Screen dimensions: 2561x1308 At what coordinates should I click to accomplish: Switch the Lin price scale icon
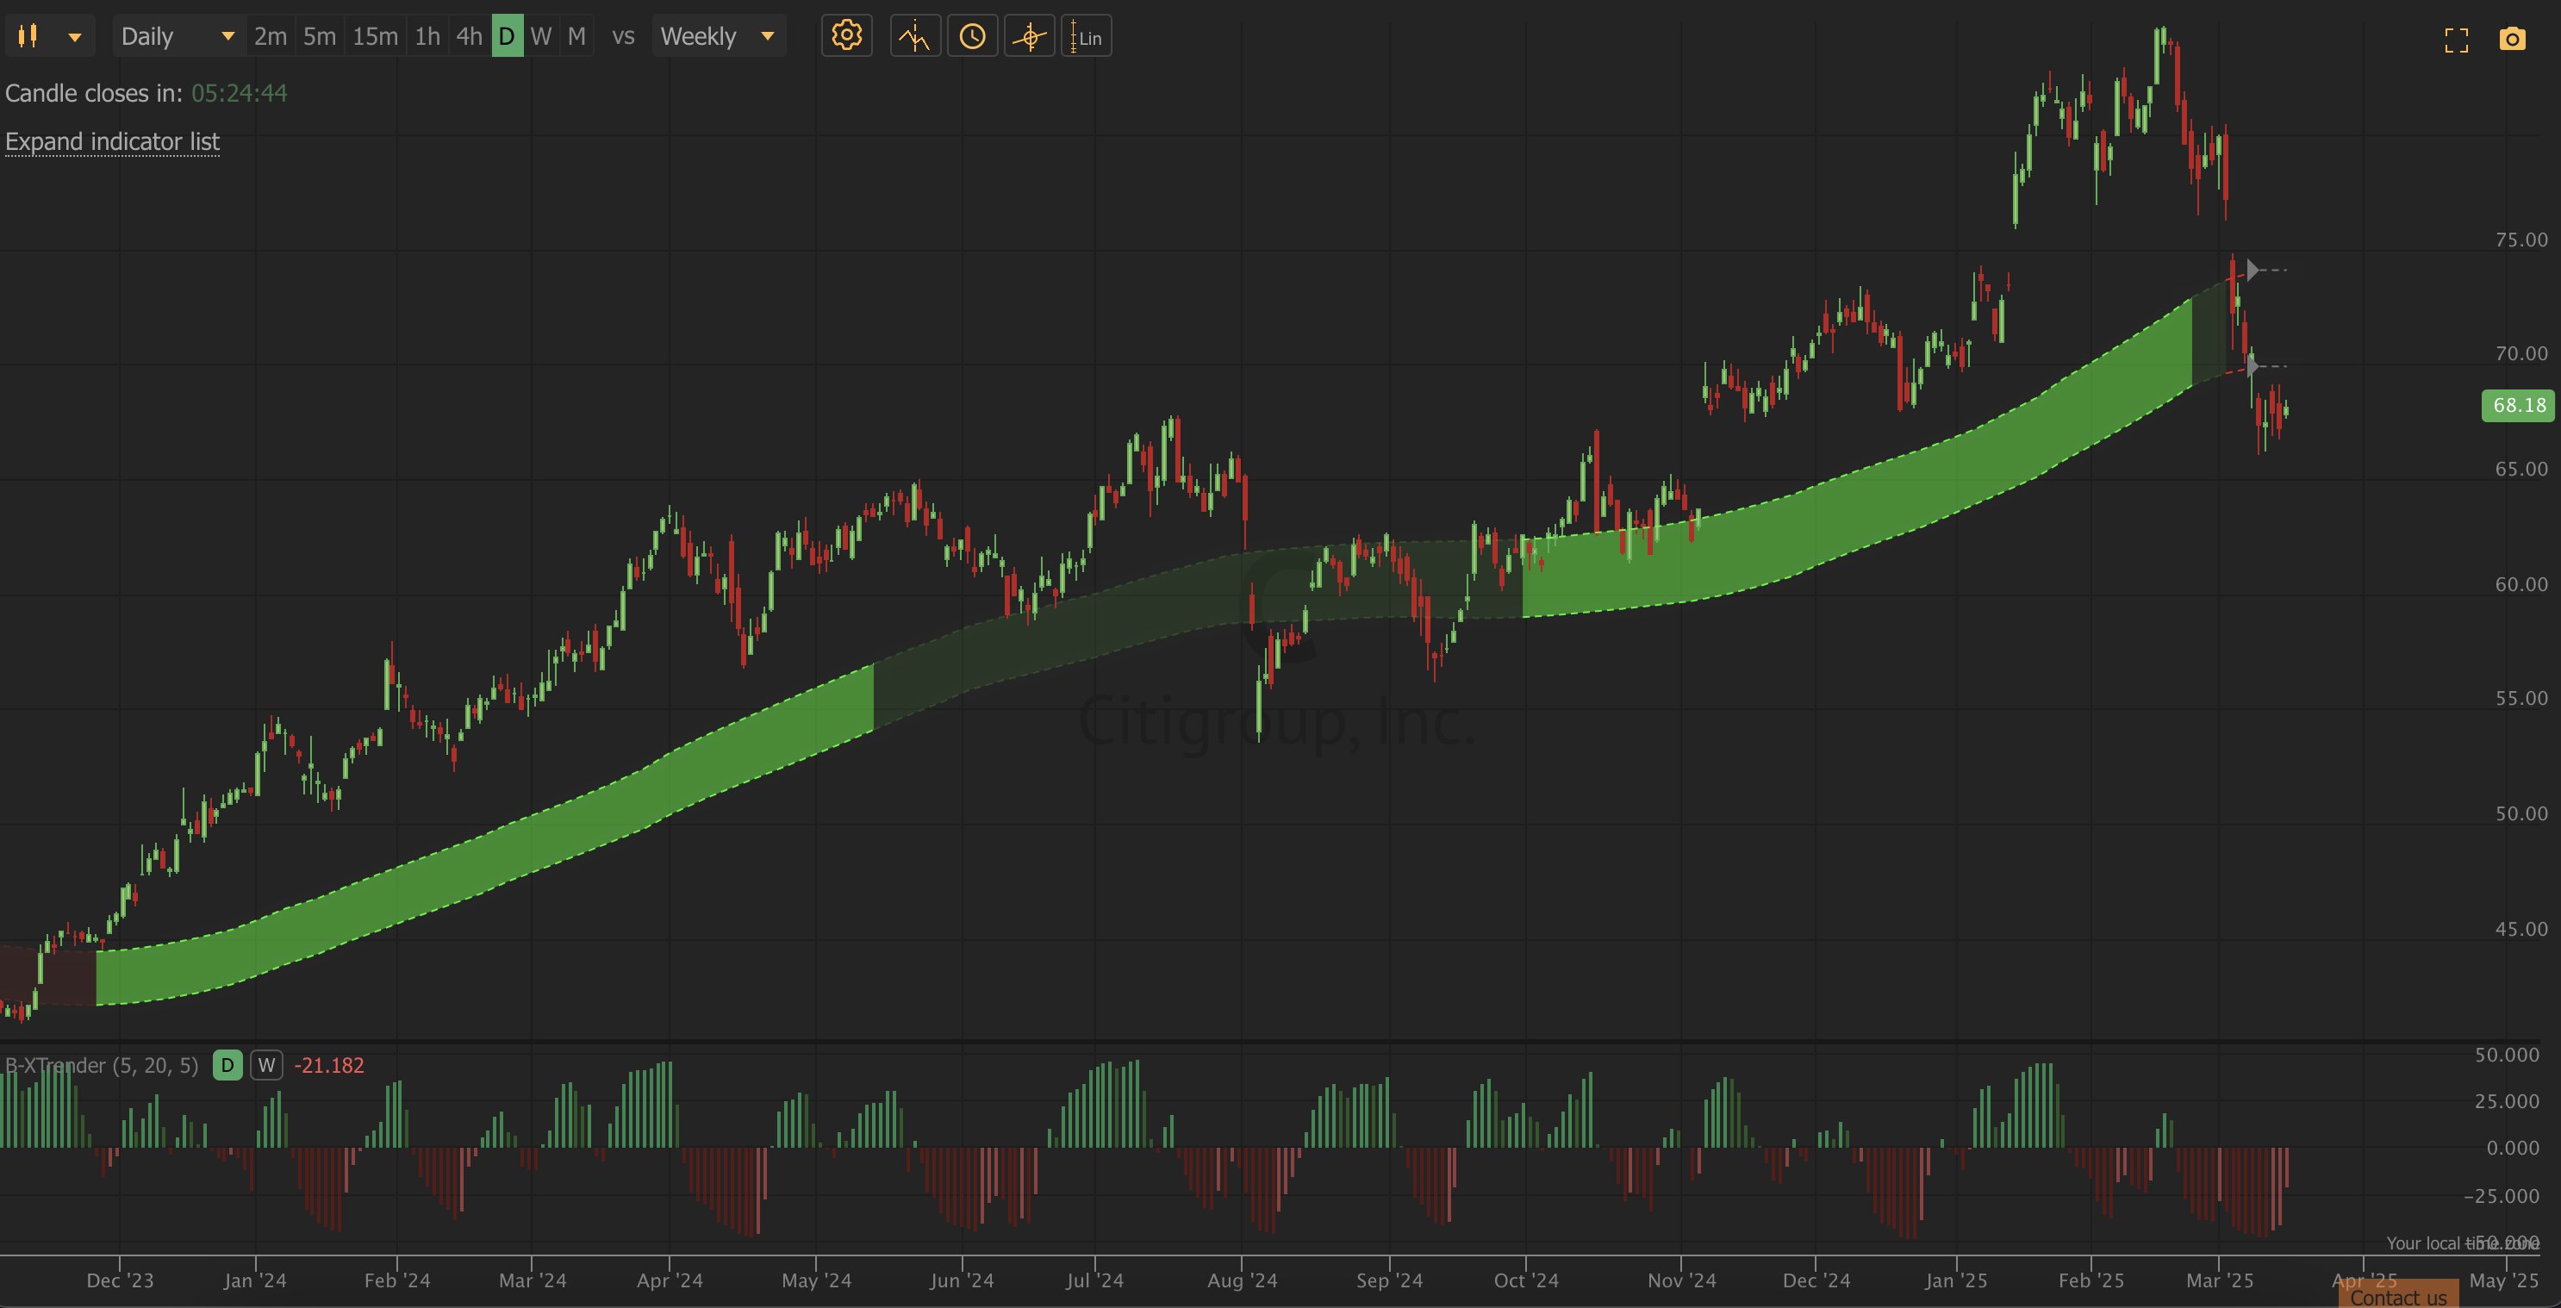click(1086, 37)
